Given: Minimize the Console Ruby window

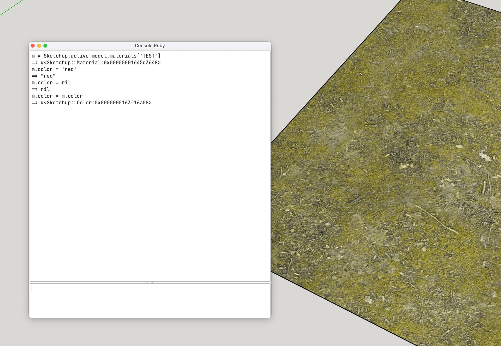Looking at the screenshot, I should (39, 46).
